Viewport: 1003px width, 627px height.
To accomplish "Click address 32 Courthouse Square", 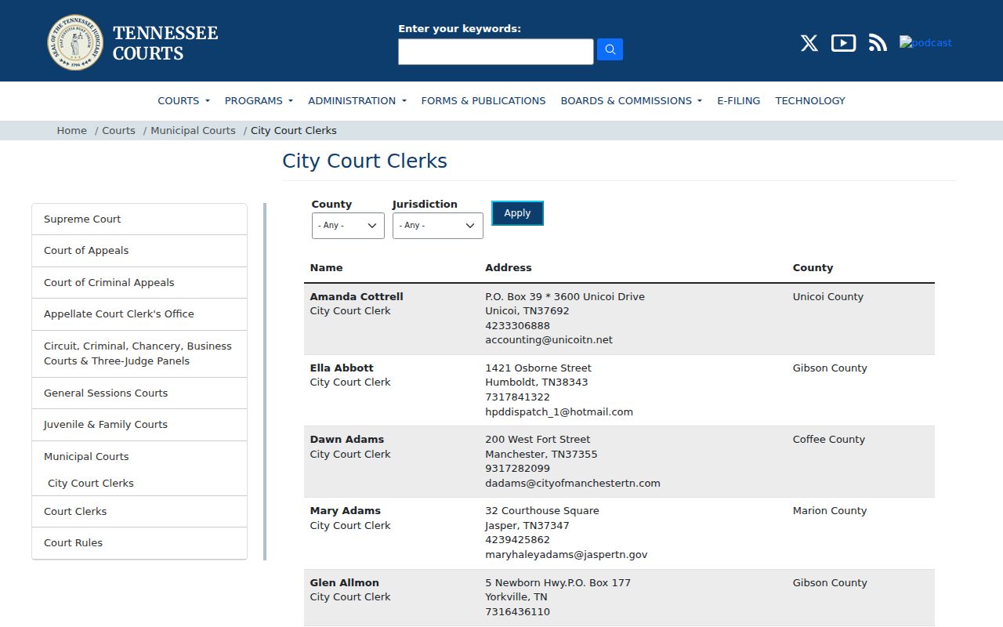I will (x=542, y=511).
